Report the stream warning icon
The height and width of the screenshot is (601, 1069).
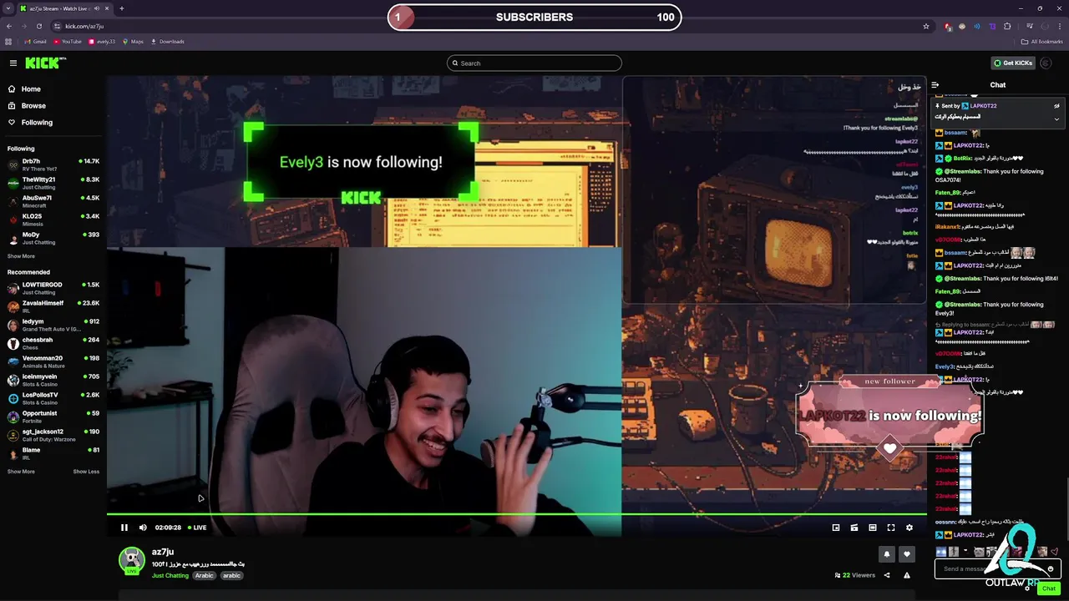(907, 575)
